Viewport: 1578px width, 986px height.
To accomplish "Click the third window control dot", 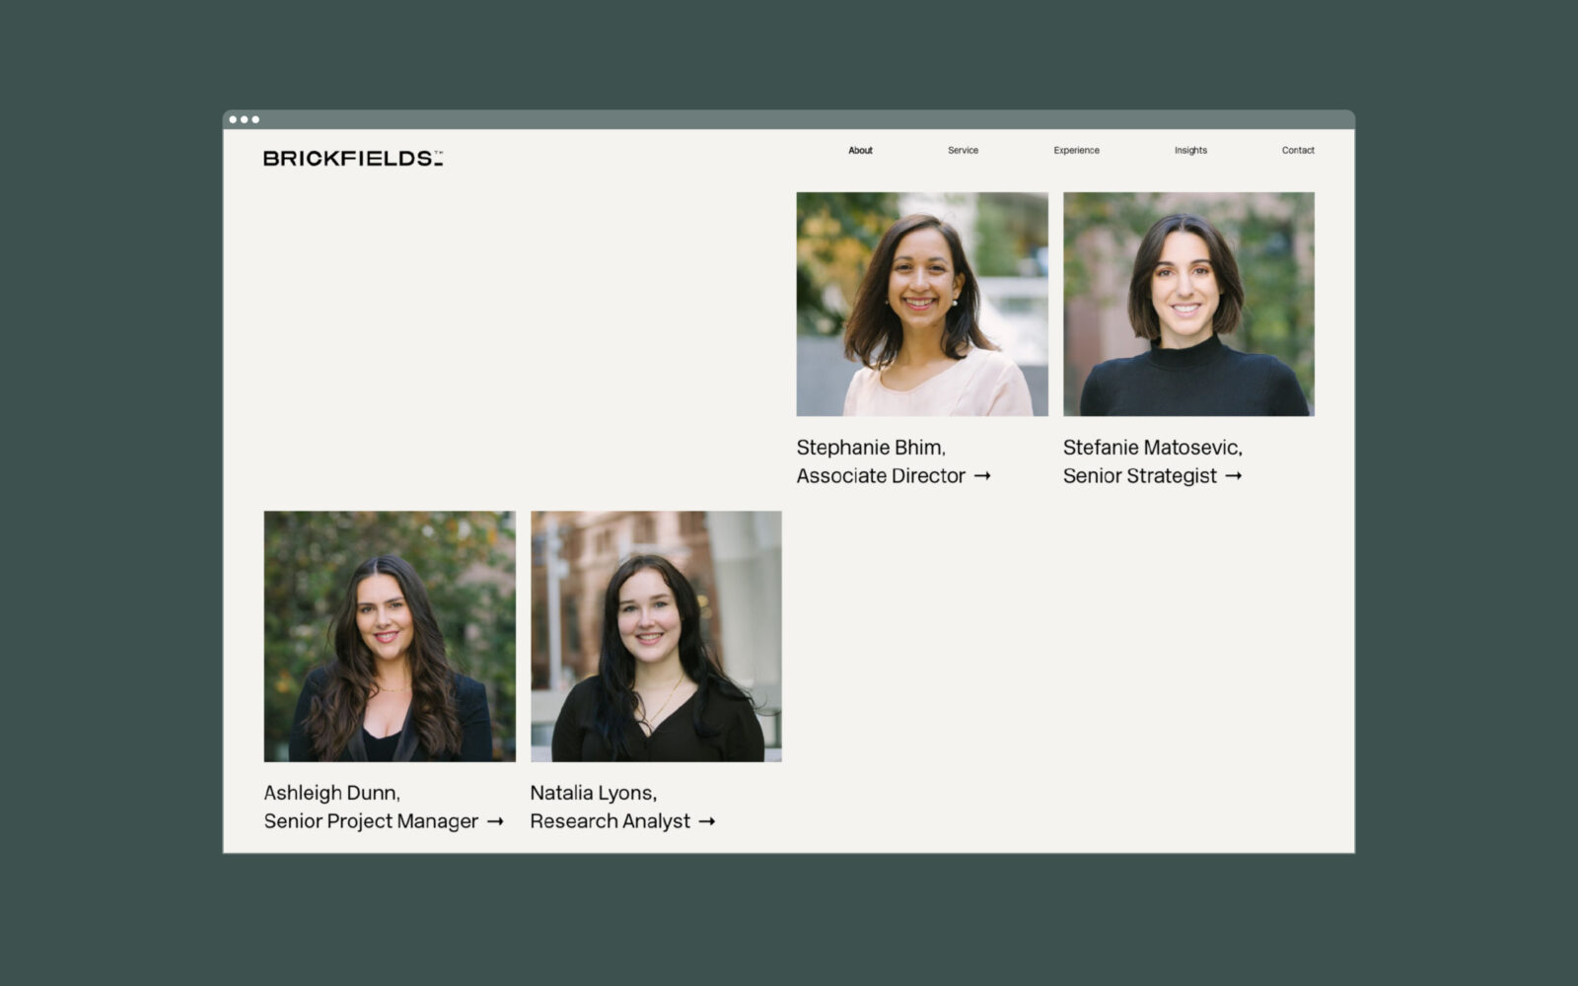I will pos(255,119).
